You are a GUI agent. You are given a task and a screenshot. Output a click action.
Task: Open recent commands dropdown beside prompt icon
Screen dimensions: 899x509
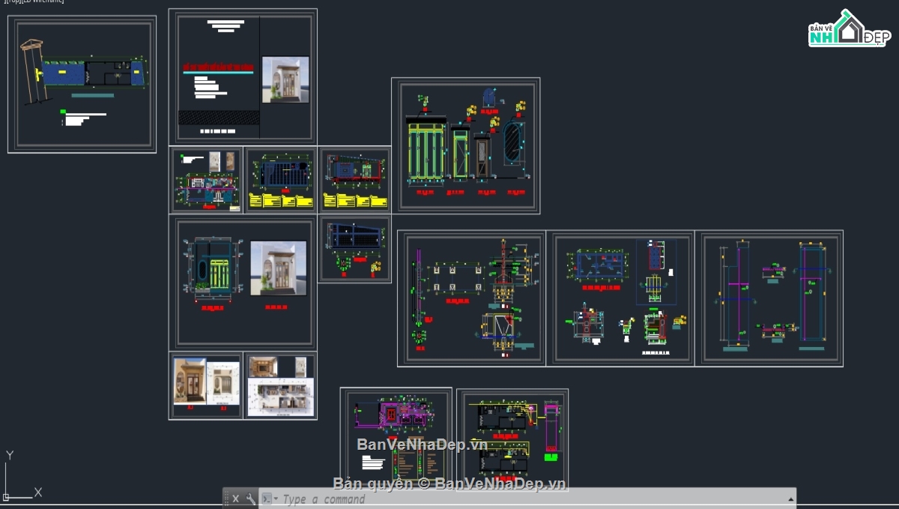pyautogui.click(x=276, y=499)
